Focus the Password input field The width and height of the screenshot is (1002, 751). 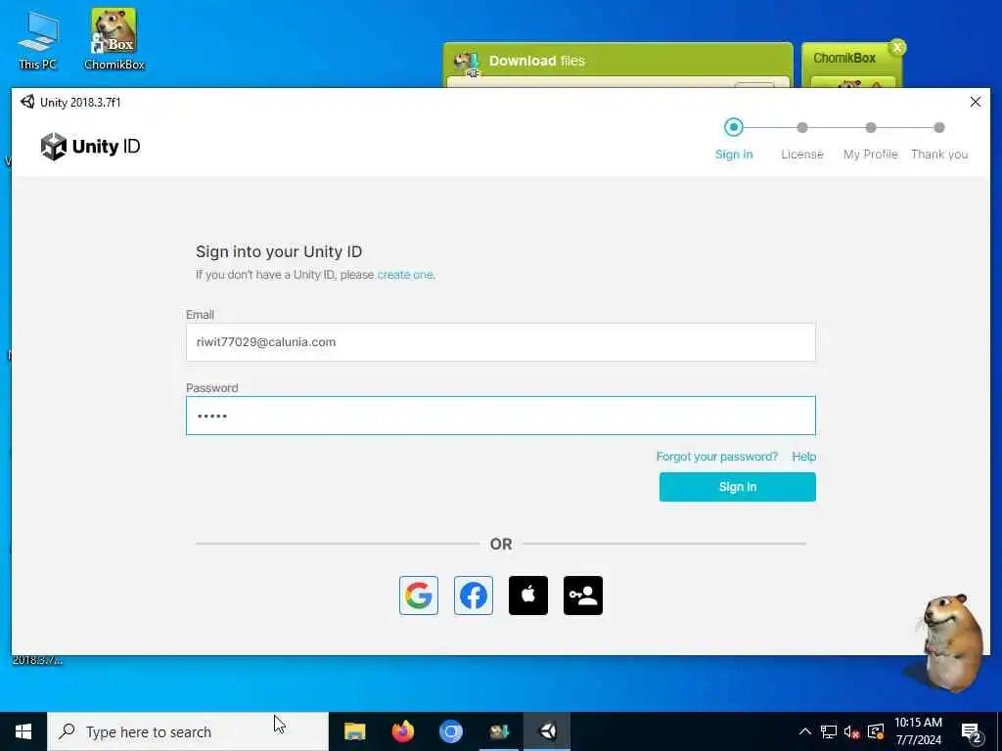click(x=501, y=416)
